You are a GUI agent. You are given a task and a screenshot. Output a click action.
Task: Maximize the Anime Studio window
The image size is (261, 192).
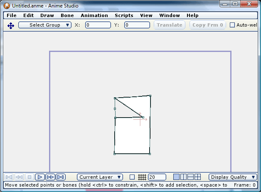coord(235,4)
